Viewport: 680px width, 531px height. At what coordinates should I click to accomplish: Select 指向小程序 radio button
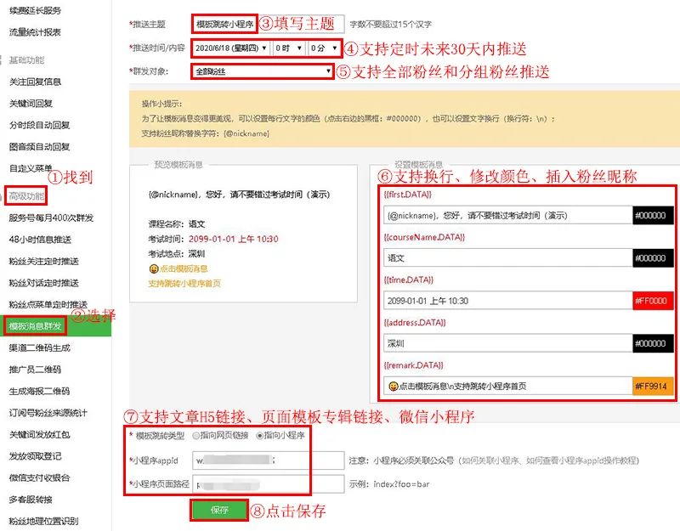click(260, 435)
